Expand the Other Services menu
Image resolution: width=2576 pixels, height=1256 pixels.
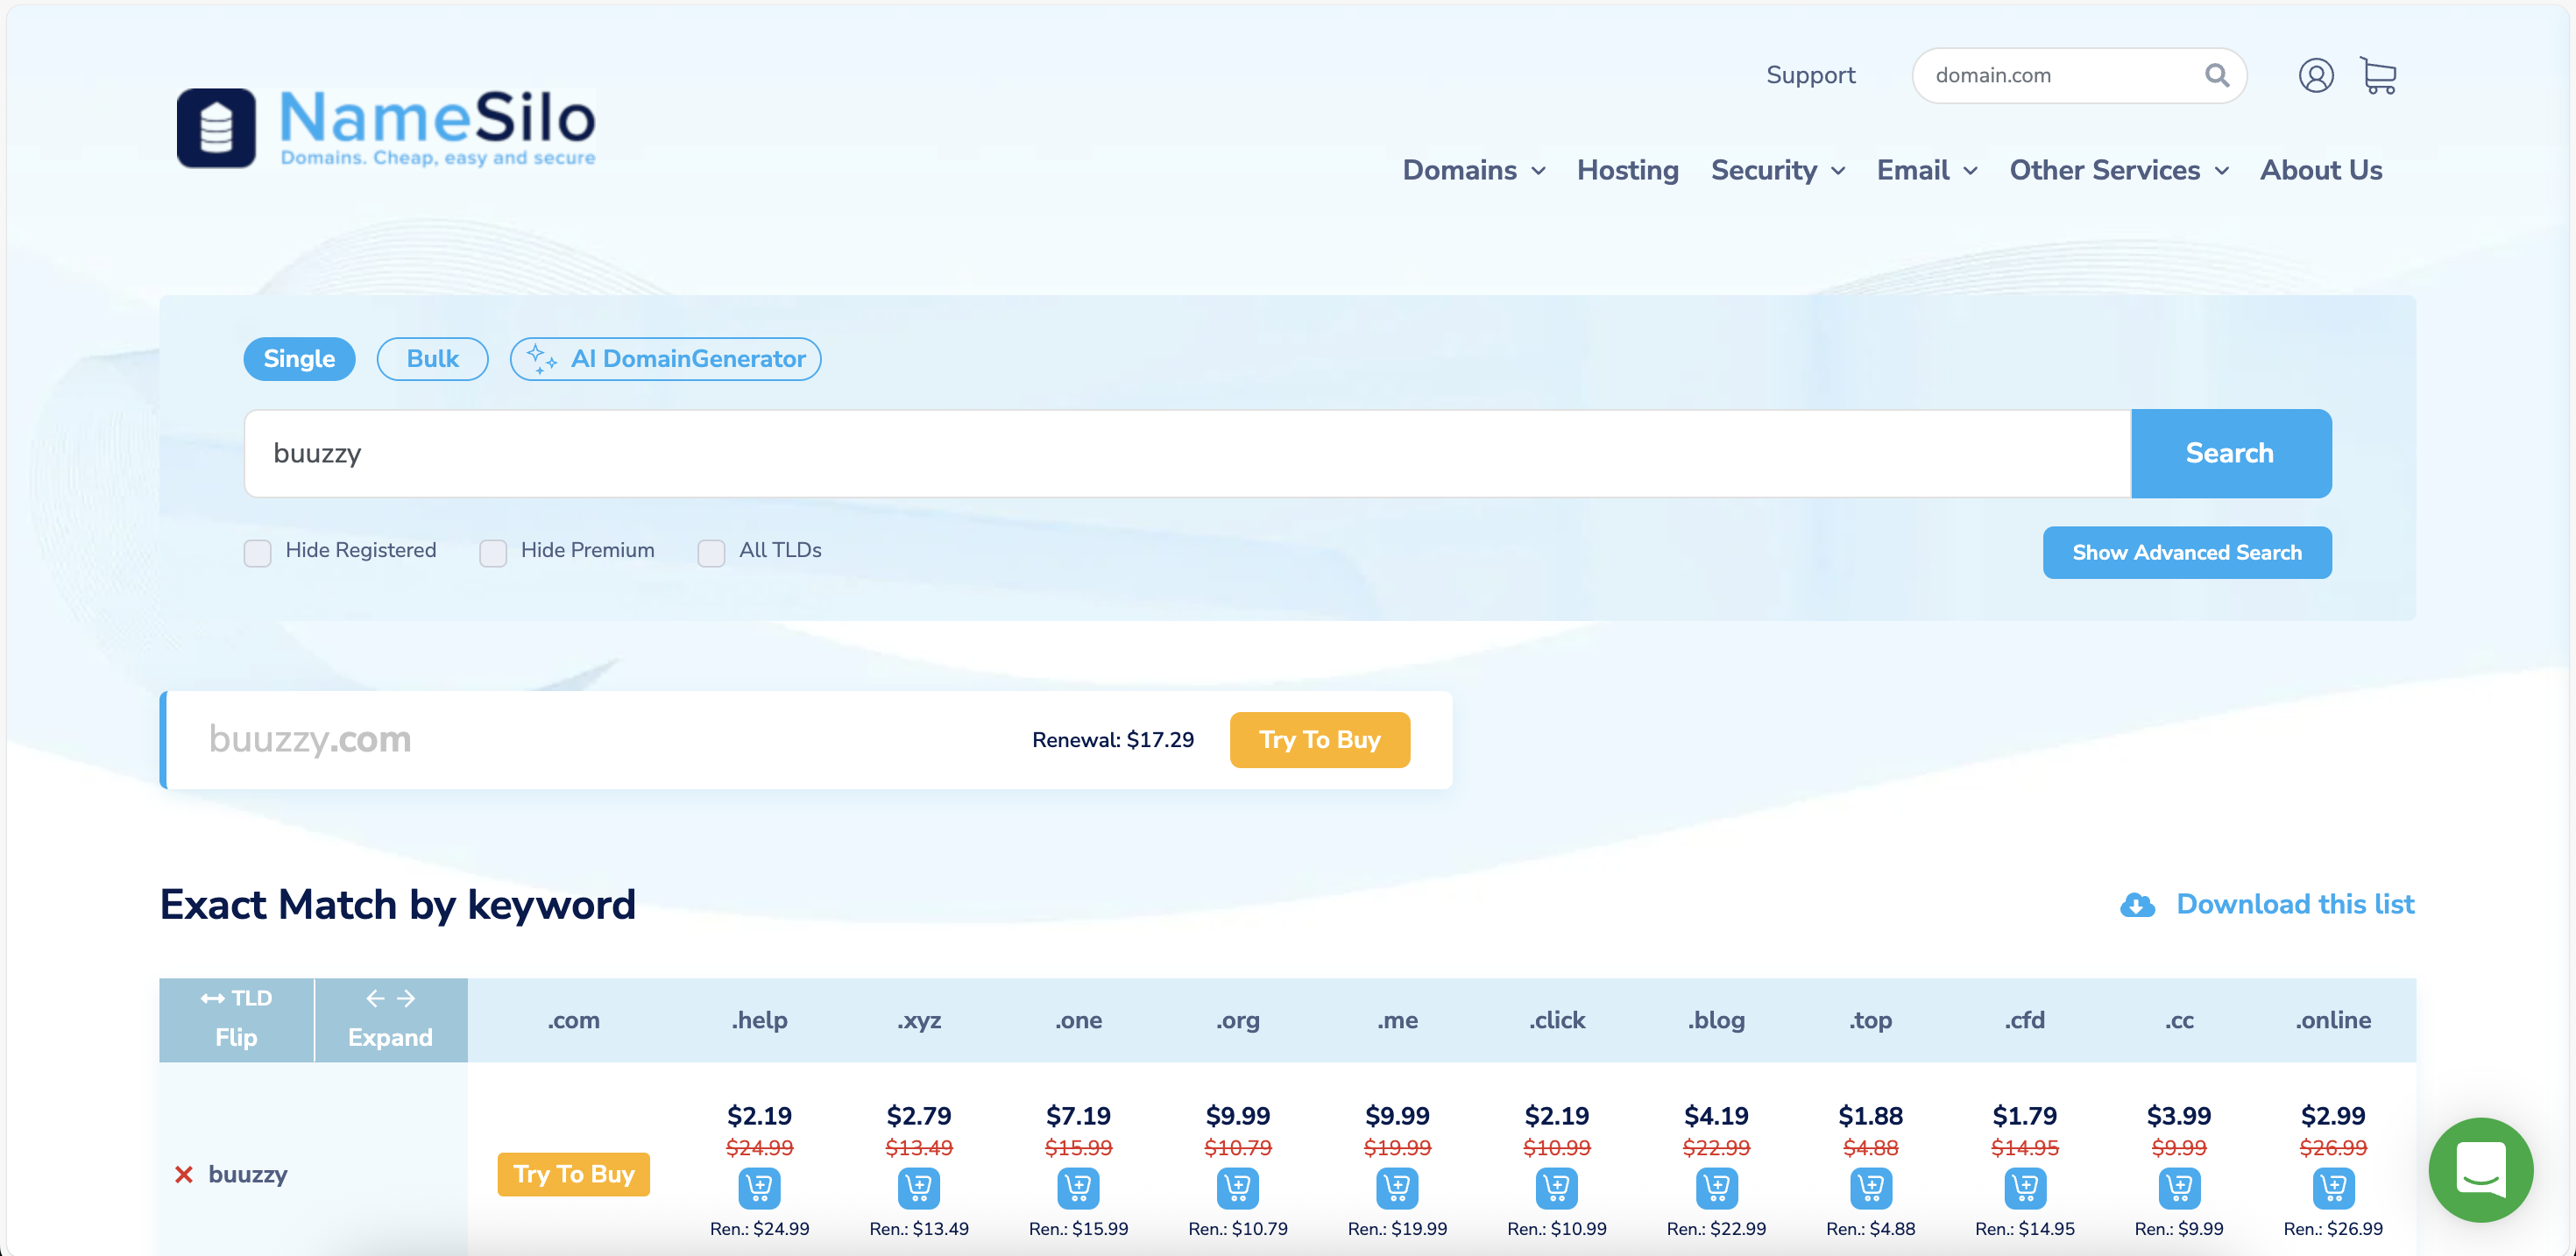pos(2119,170)
